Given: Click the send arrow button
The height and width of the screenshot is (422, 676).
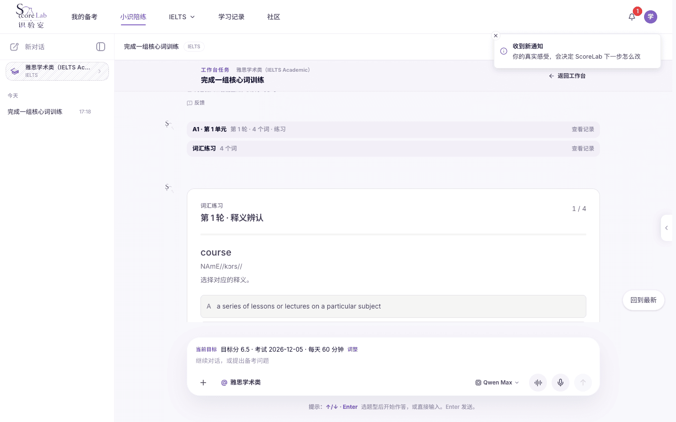Looking at the screenshot, I should pos(583,383).
